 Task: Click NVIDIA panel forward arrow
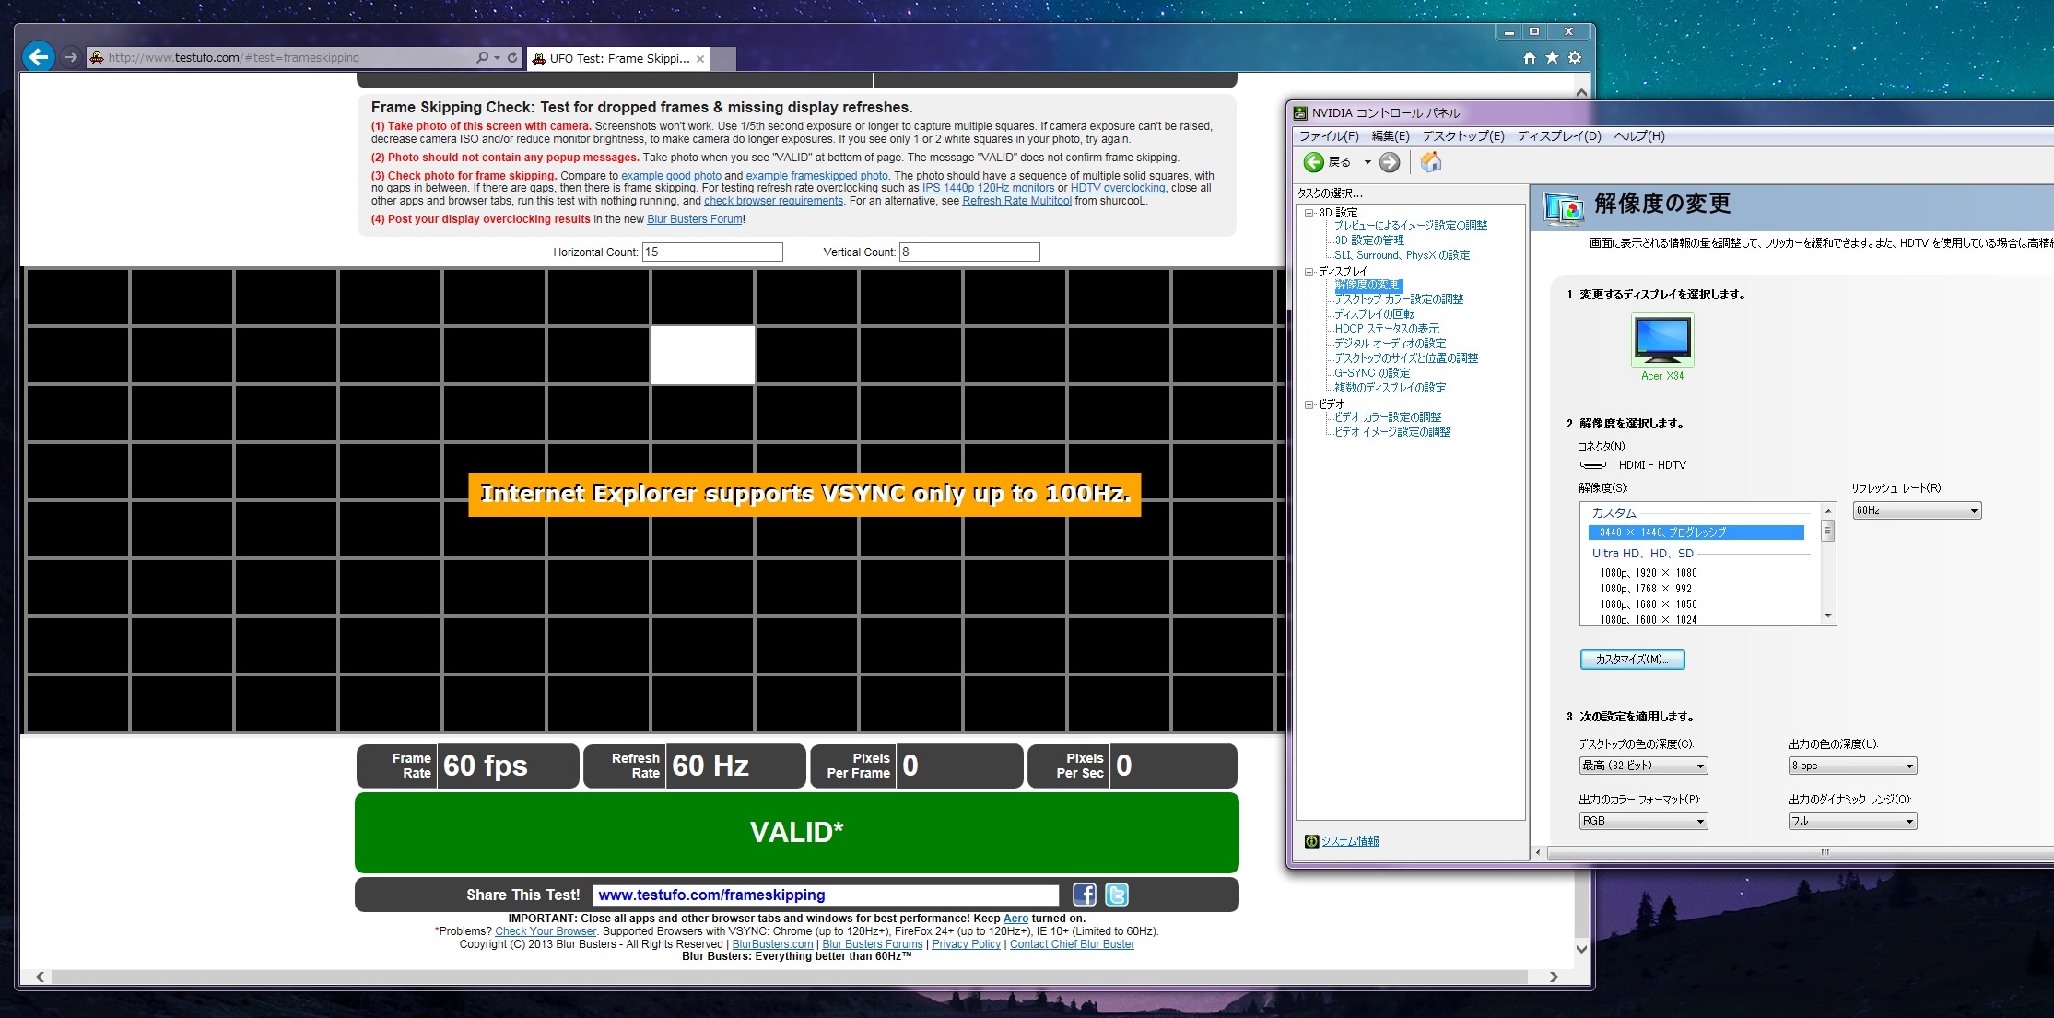(1390, 162)
